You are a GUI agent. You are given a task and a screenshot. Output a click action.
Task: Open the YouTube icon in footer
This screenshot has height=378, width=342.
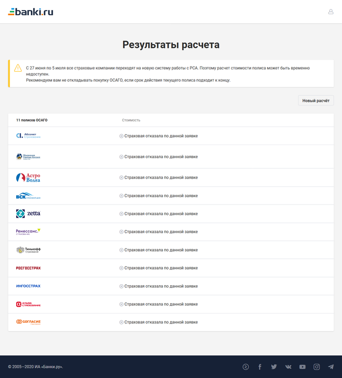[302, 367]
